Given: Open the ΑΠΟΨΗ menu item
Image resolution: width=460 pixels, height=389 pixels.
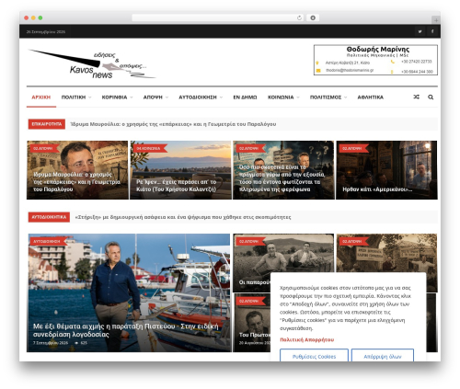Looking at the screenshot, I should [153, 97].
